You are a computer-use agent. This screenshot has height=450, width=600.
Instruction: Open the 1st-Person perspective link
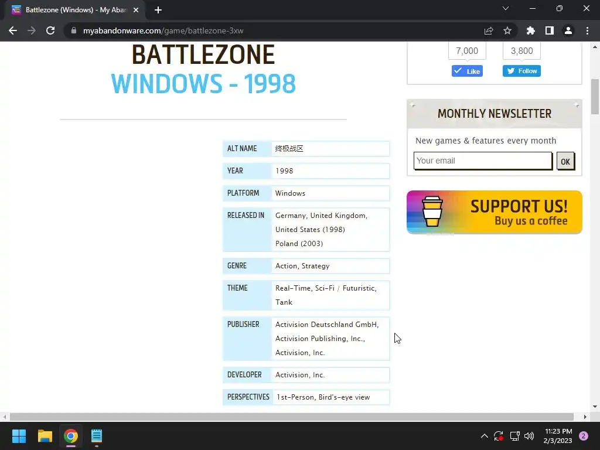295,397
